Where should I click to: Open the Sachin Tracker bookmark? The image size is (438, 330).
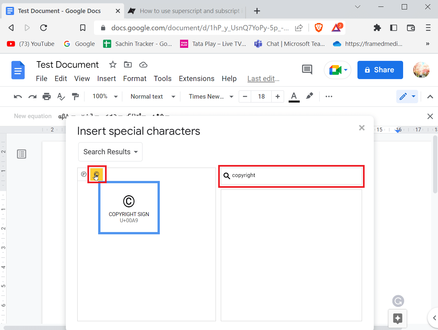coord(138,44)
